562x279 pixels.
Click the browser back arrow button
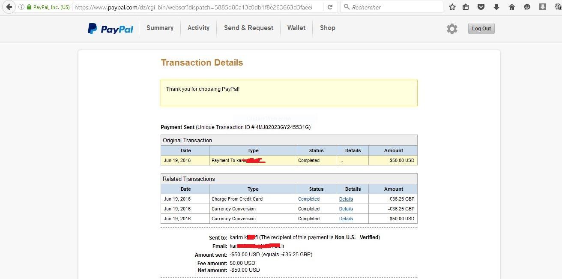(9, 7)
